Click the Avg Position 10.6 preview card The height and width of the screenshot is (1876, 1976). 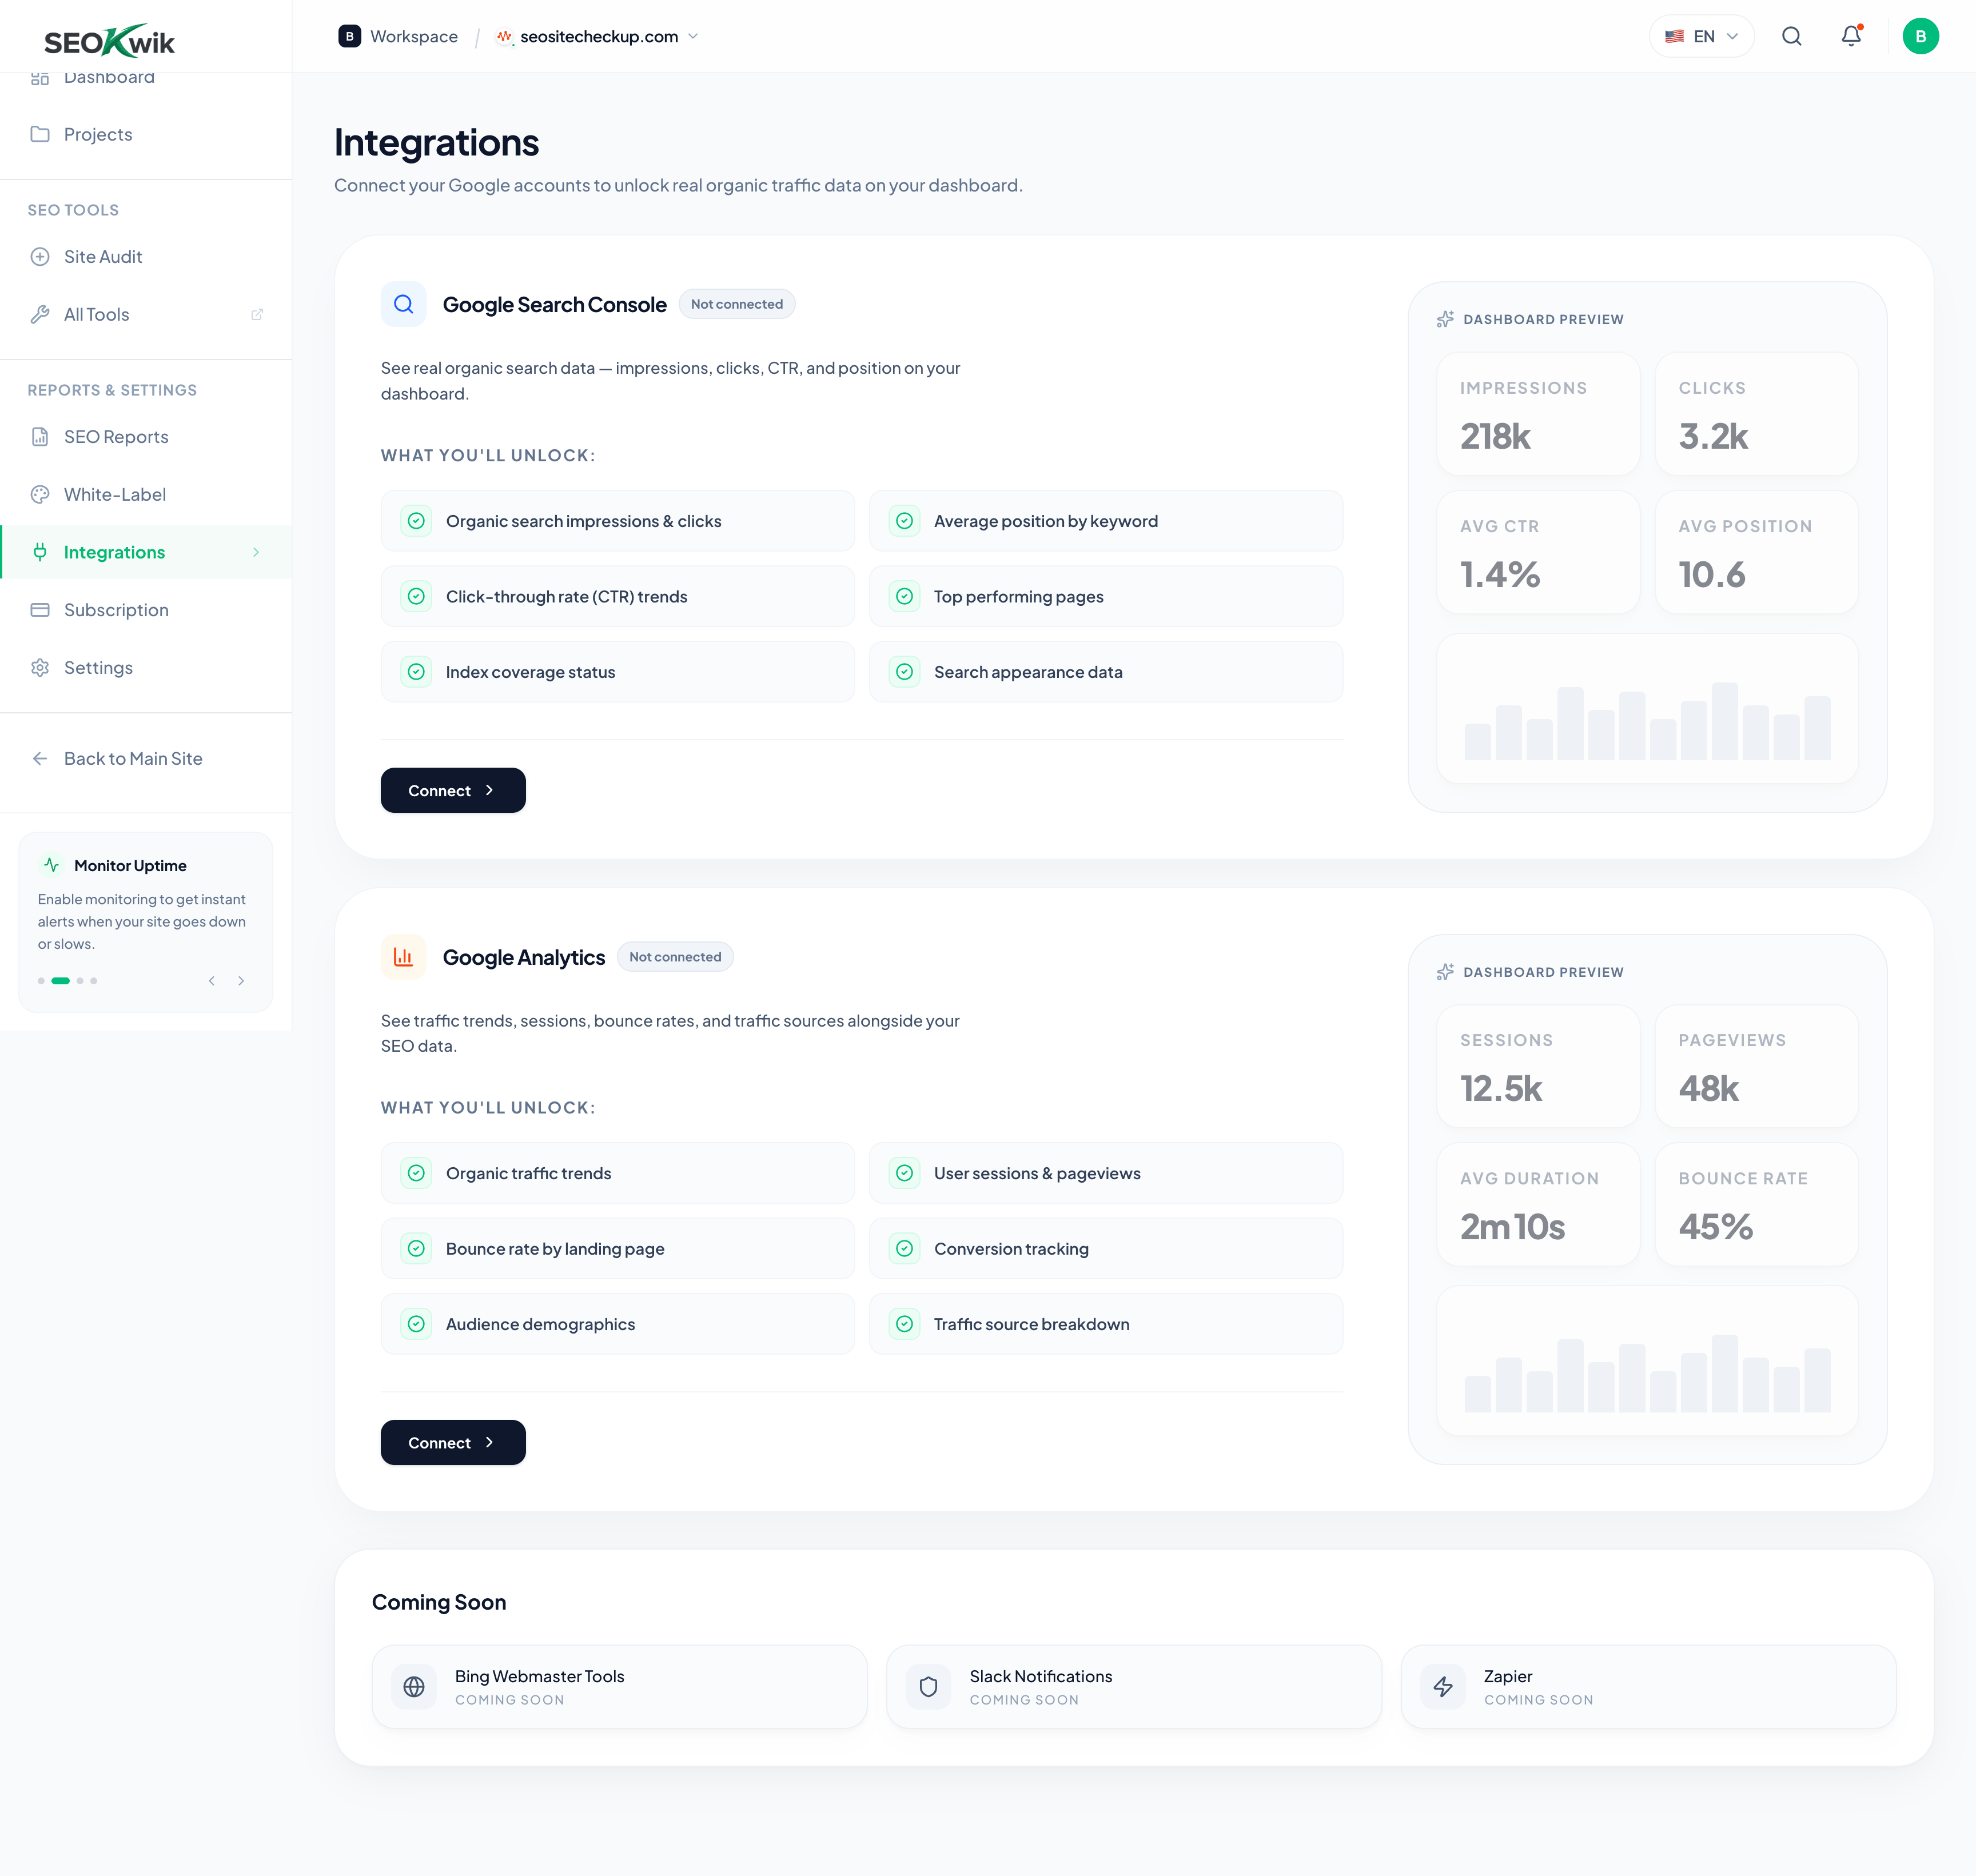pos(1756,552)
